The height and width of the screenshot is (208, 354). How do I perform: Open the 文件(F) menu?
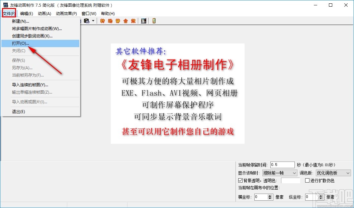coord(9,13)
